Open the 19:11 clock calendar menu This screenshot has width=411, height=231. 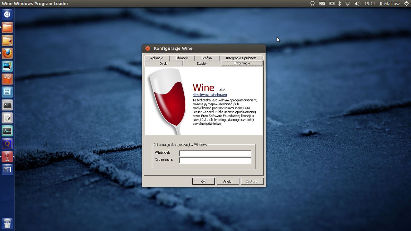(370, 4)
